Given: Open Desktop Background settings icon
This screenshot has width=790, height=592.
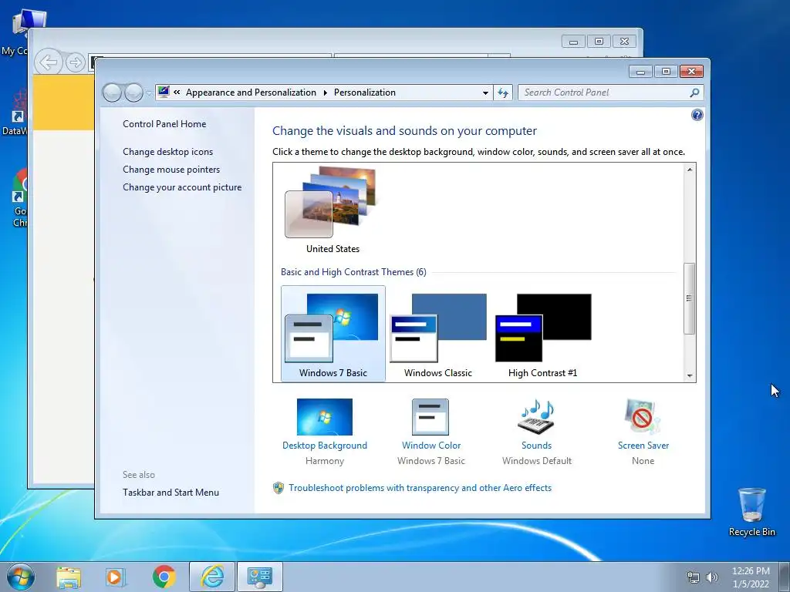Looking at the screenshot, I should 325,417.
